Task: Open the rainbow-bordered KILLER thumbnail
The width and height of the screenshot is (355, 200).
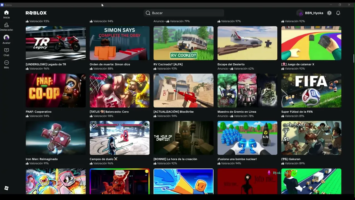Action: [x=120, y=181]
